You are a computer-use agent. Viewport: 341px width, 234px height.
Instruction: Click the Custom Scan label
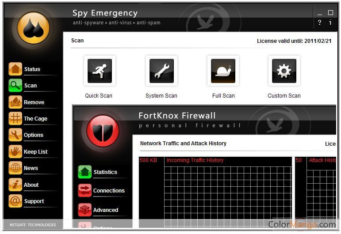pyautogui.click(x=284, y=96)
